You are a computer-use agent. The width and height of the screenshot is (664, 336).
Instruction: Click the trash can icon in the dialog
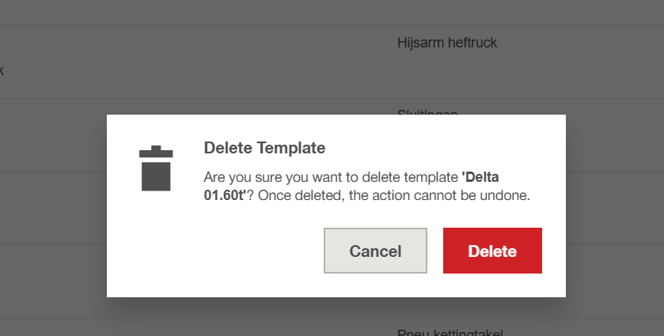tap(156, 168)
